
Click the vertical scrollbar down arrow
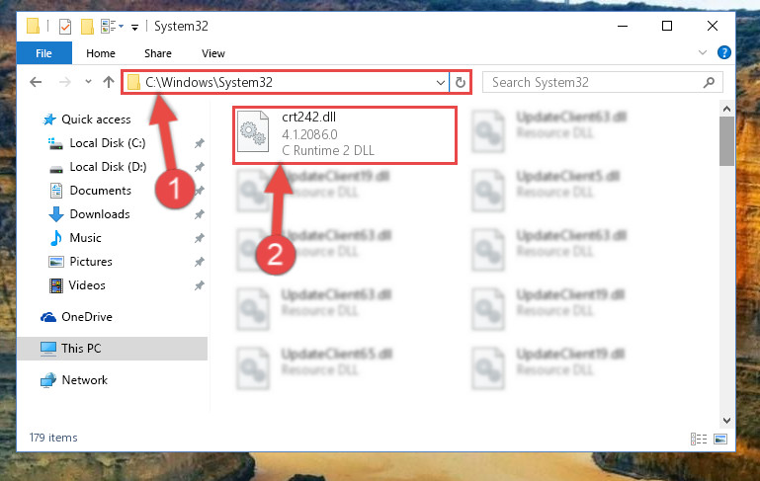pos(726,420)
